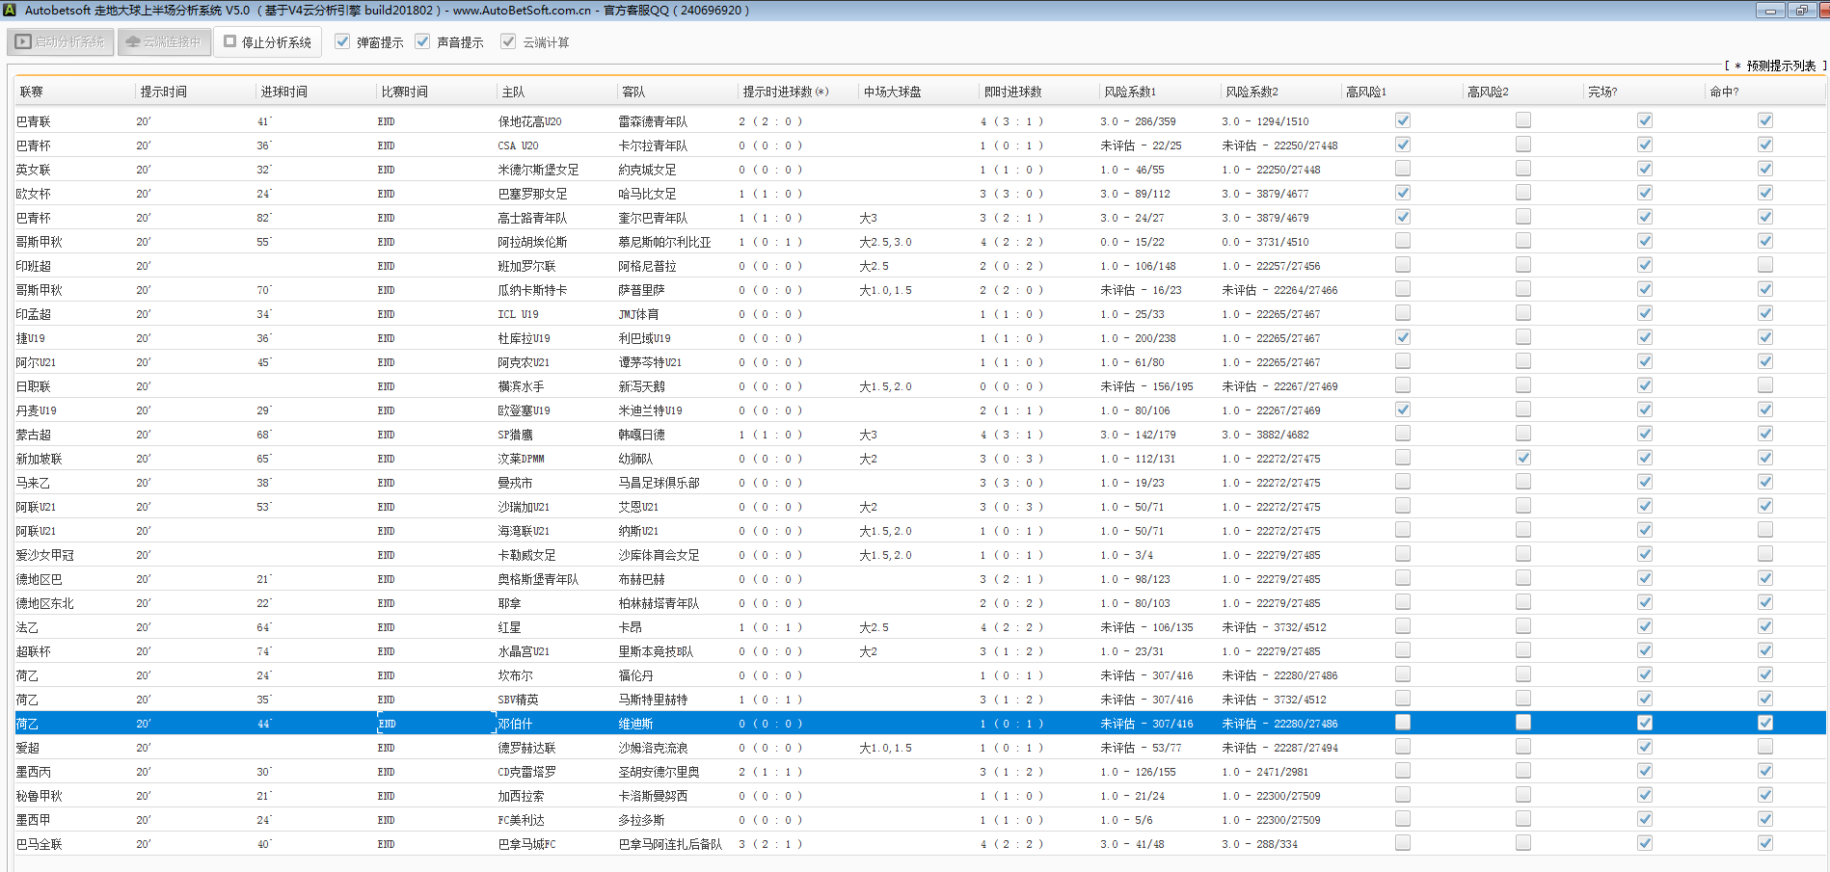This screenshot has width=1830, height=872.
Task: Sort by the 命中? column header
Action: pos(1724,92)
